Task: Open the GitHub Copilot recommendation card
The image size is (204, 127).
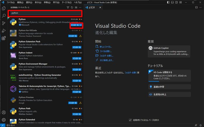Action: (169, 51)
